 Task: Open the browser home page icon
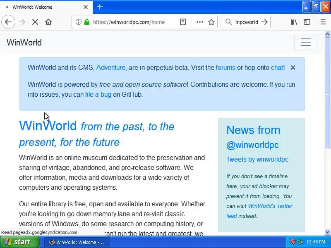click(x=48, y=22)
